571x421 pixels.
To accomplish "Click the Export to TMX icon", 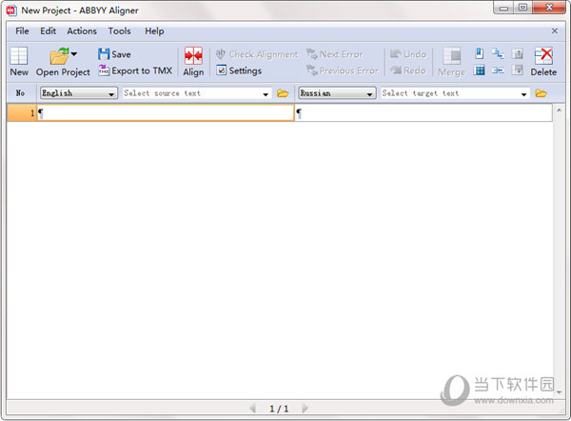I will pyautogui.click(x=104, y=70).
